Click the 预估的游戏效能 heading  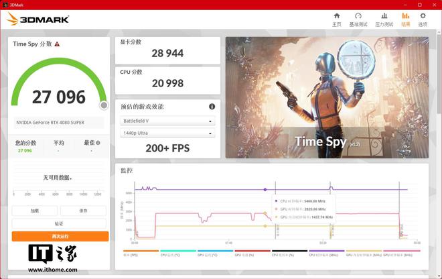(x=142, y=107)
